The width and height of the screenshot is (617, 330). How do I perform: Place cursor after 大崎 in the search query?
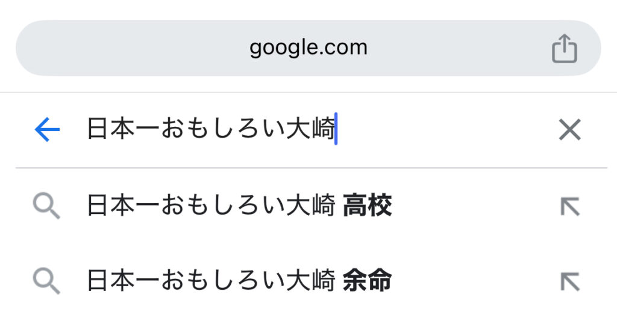click(336, 129)
